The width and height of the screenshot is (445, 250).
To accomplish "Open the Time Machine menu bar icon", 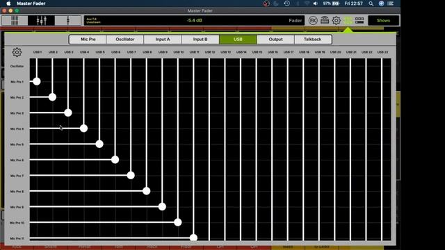I will [286, 3].
